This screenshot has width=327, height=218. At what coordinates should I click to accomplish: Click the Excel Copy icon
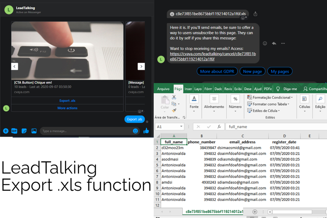[x=174, y=104]
